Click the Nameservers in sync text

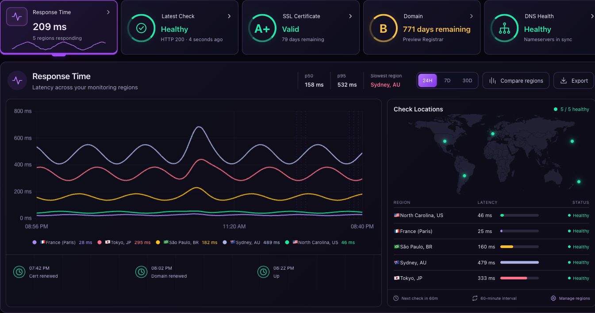coord(548,39)
